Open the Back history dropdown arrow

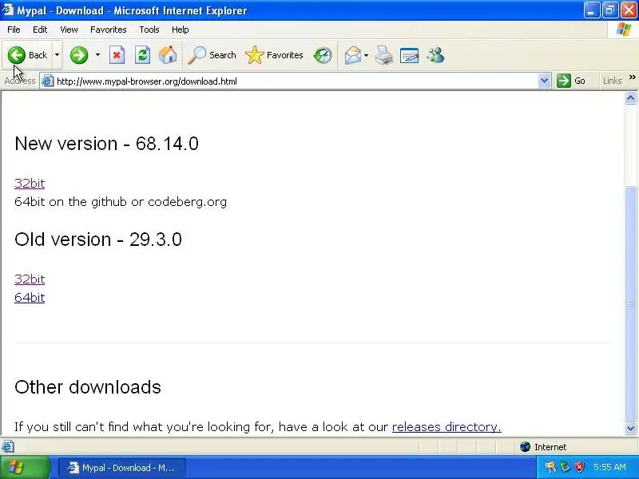[x=57, y=55]
